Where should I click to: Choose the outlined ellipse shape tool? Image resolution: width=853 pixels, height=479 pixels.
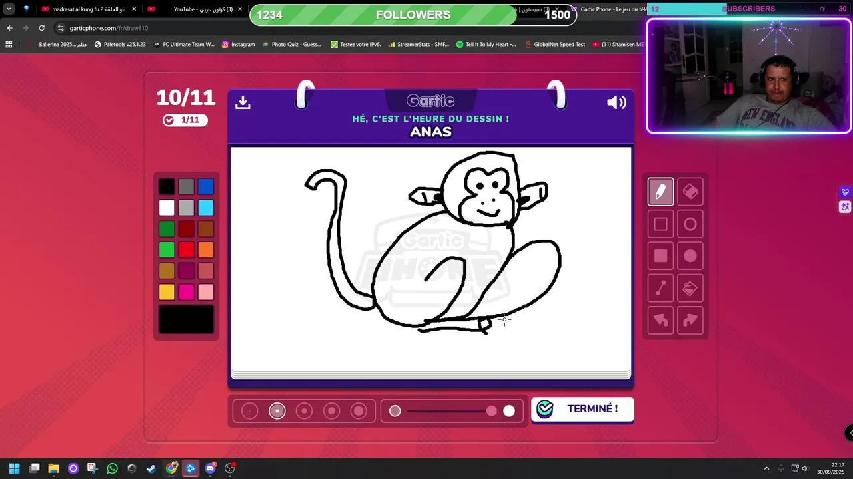[690, 224]
